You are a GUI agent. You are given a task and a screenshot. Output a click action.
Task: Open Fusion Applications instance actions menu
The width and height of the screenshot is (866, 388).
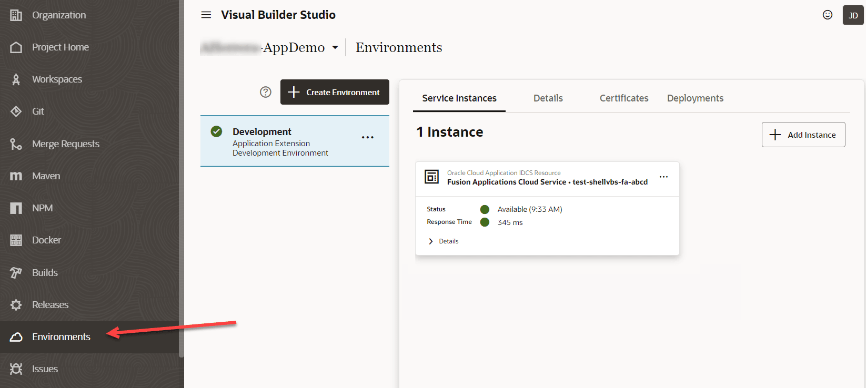tap(663, 177)
